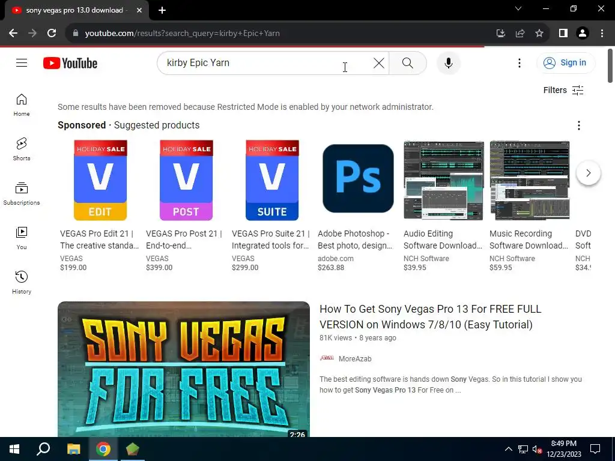Open History in the sidebar
Viewport: 615px width, 461px height.
click(22, 282)
